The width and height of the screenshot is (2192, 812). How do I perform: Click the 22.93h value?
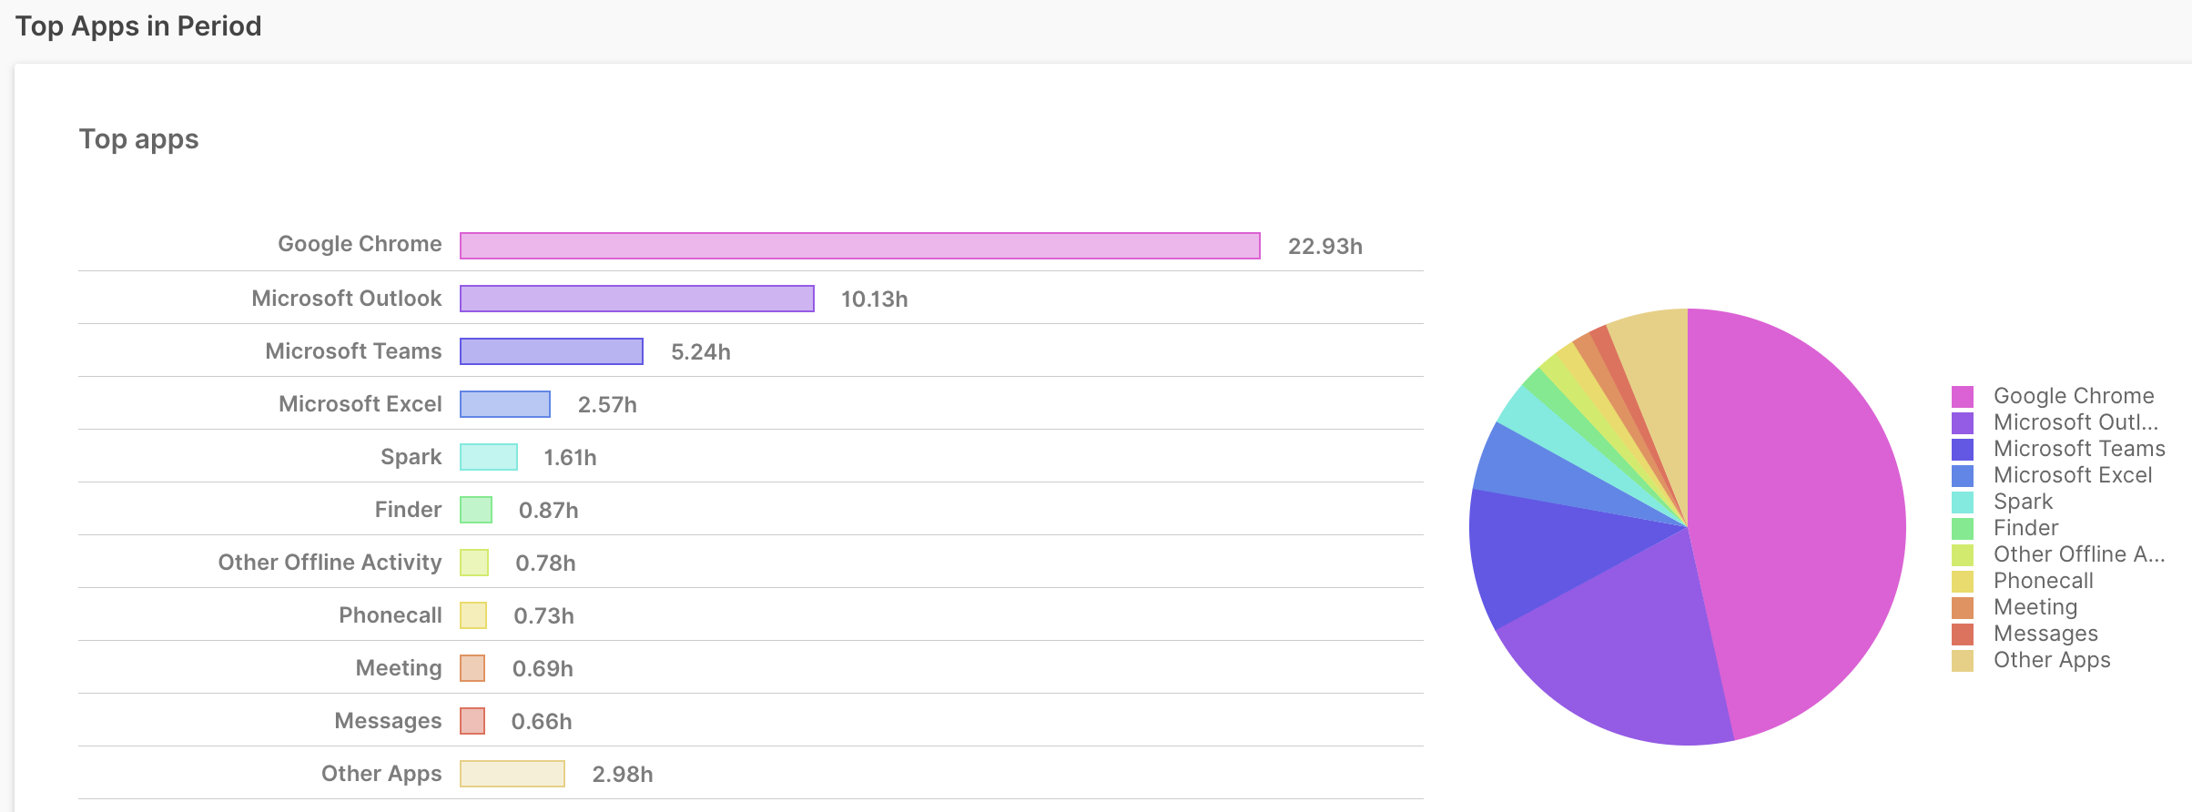point(1325,247)
